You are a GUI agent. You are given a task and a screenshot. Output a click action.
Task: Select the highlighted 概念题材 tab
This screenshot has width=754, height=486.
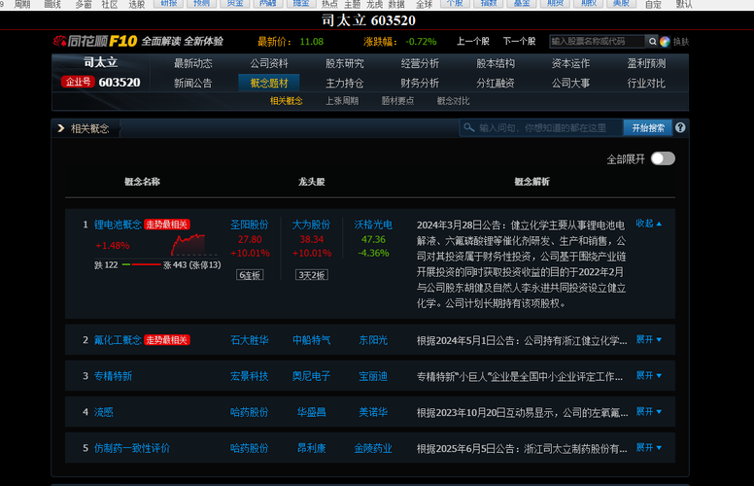pos(269,83)
